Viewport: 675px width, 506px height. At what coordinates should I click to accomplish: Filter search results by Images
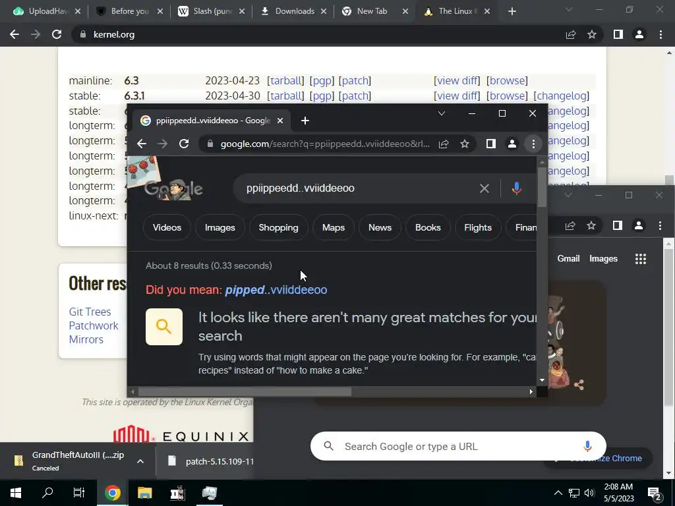220,227
